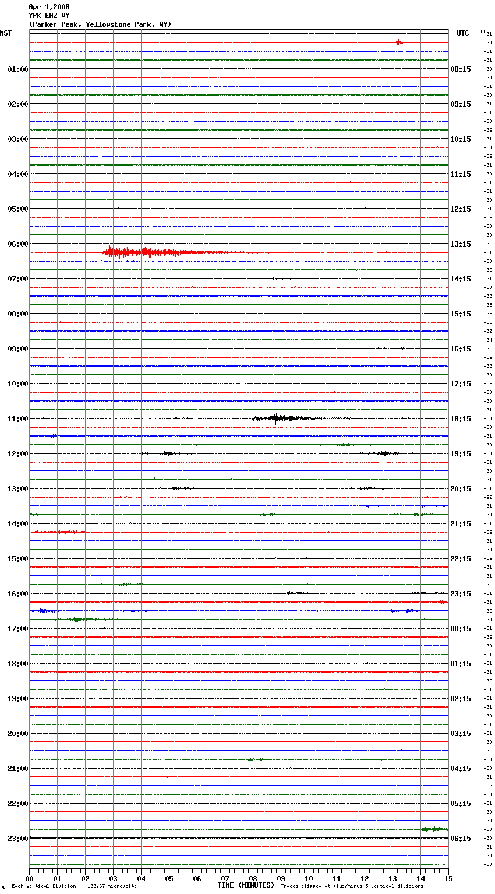Screen dimensions: 495x894
Task: Click the 15:15 UTC time label
Action: (461, 314)
